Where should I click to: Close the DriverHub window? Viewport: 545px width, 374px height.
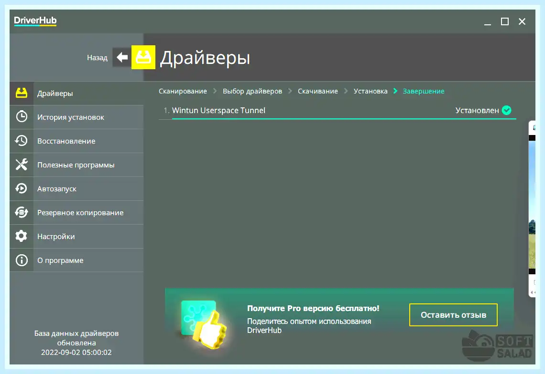pyautogui.click(x=522, y=21)
